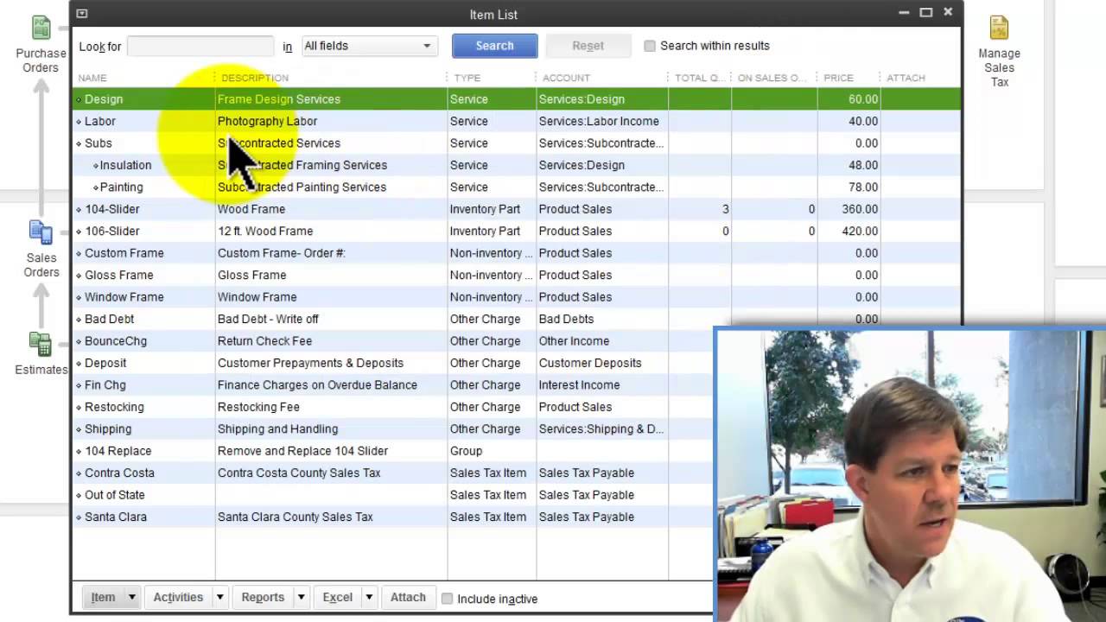
Task: Click the Attach button
Action: click(x=408, y=597)
